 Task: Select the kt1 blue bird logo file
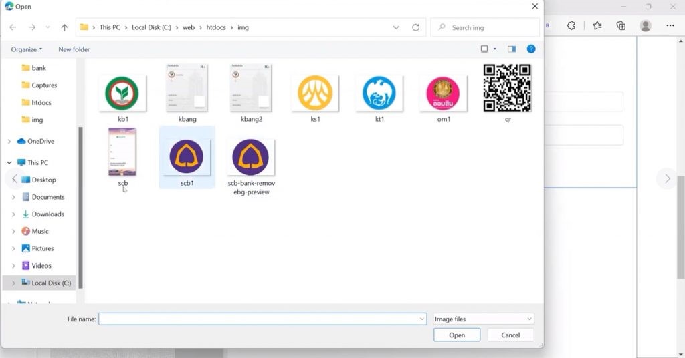tap(379, 98)
